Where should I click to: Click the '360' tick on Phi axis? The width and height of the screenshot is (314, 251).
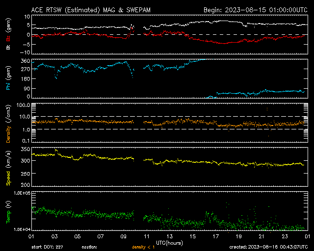click(26, 61)
